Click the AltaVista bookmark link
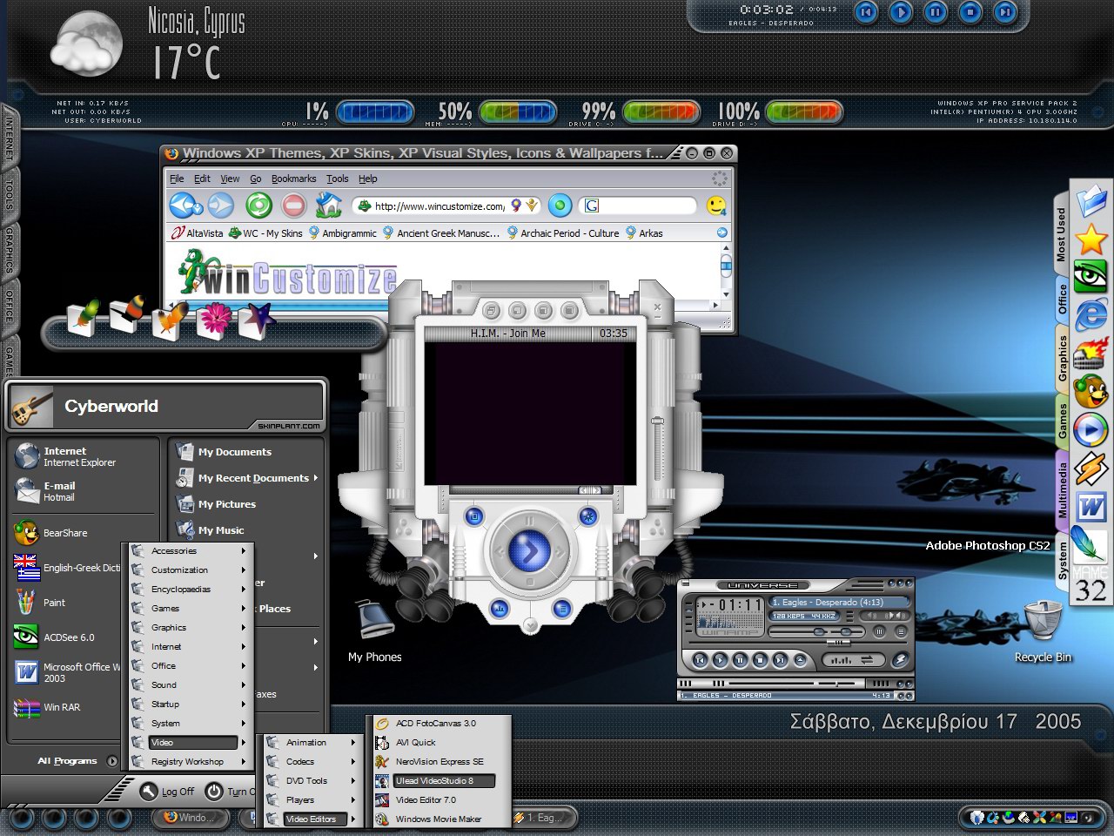The height and width of the screenshot is (836, 1114). [x=198, y=233]
